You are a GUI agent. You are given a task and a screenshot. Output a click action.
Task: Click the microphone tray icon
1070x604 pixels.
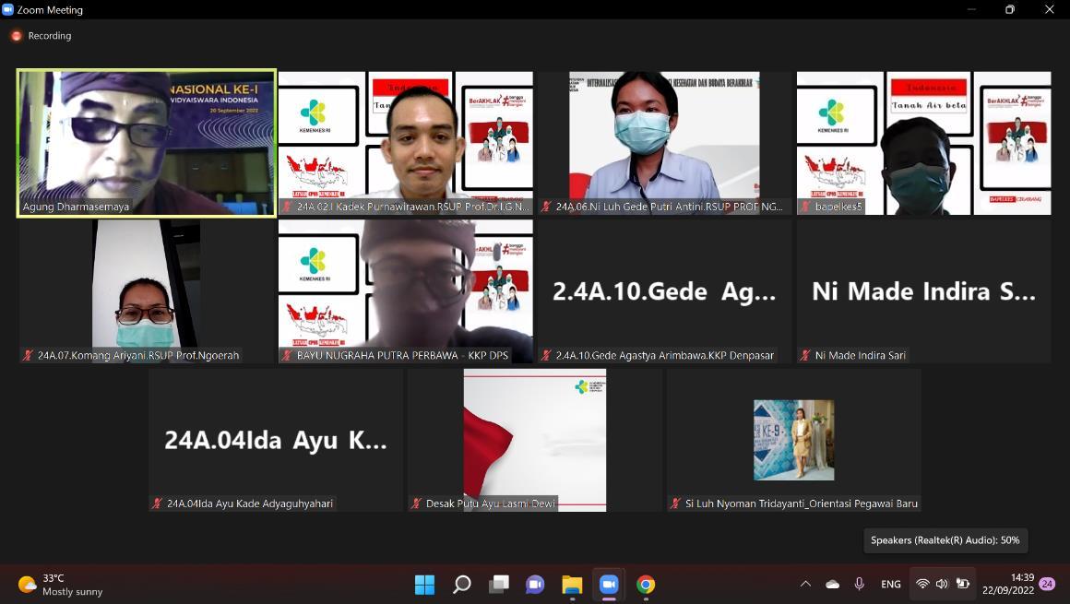click(x=859, y=585)
